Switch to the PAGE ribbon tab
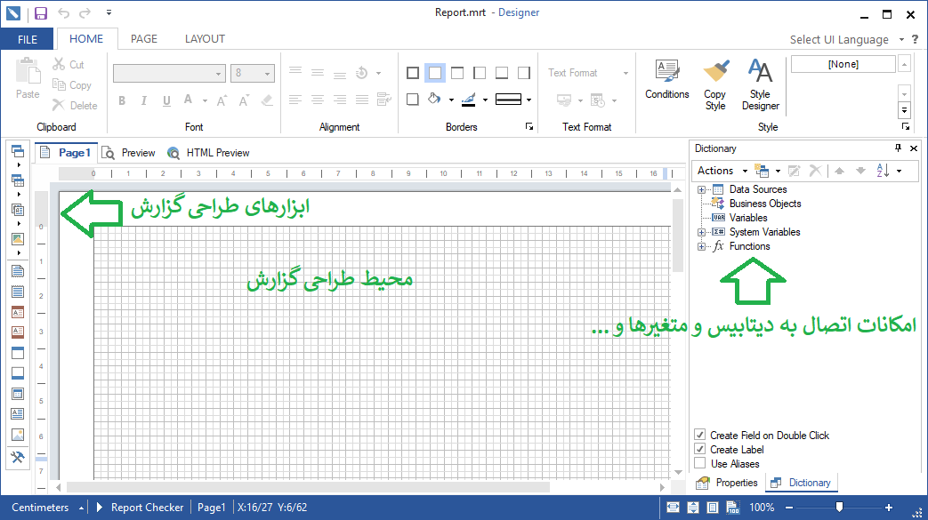The height and width of the screenshot is (520, 928). pos(144,39)
